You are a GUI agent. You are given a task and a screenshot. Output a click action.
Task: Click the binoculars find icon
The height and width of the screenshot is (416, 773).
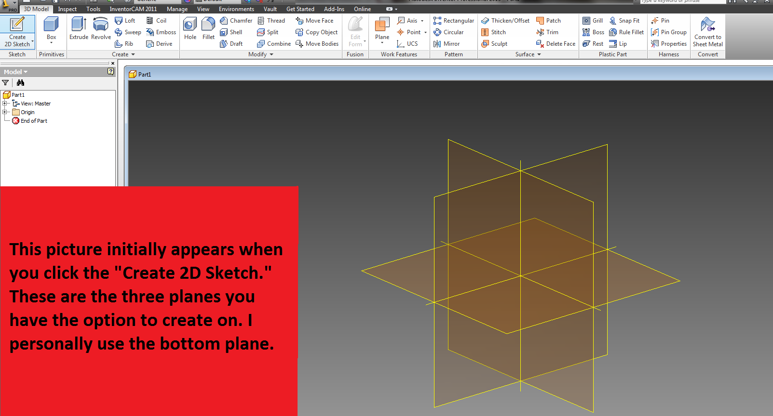point(20,83)
